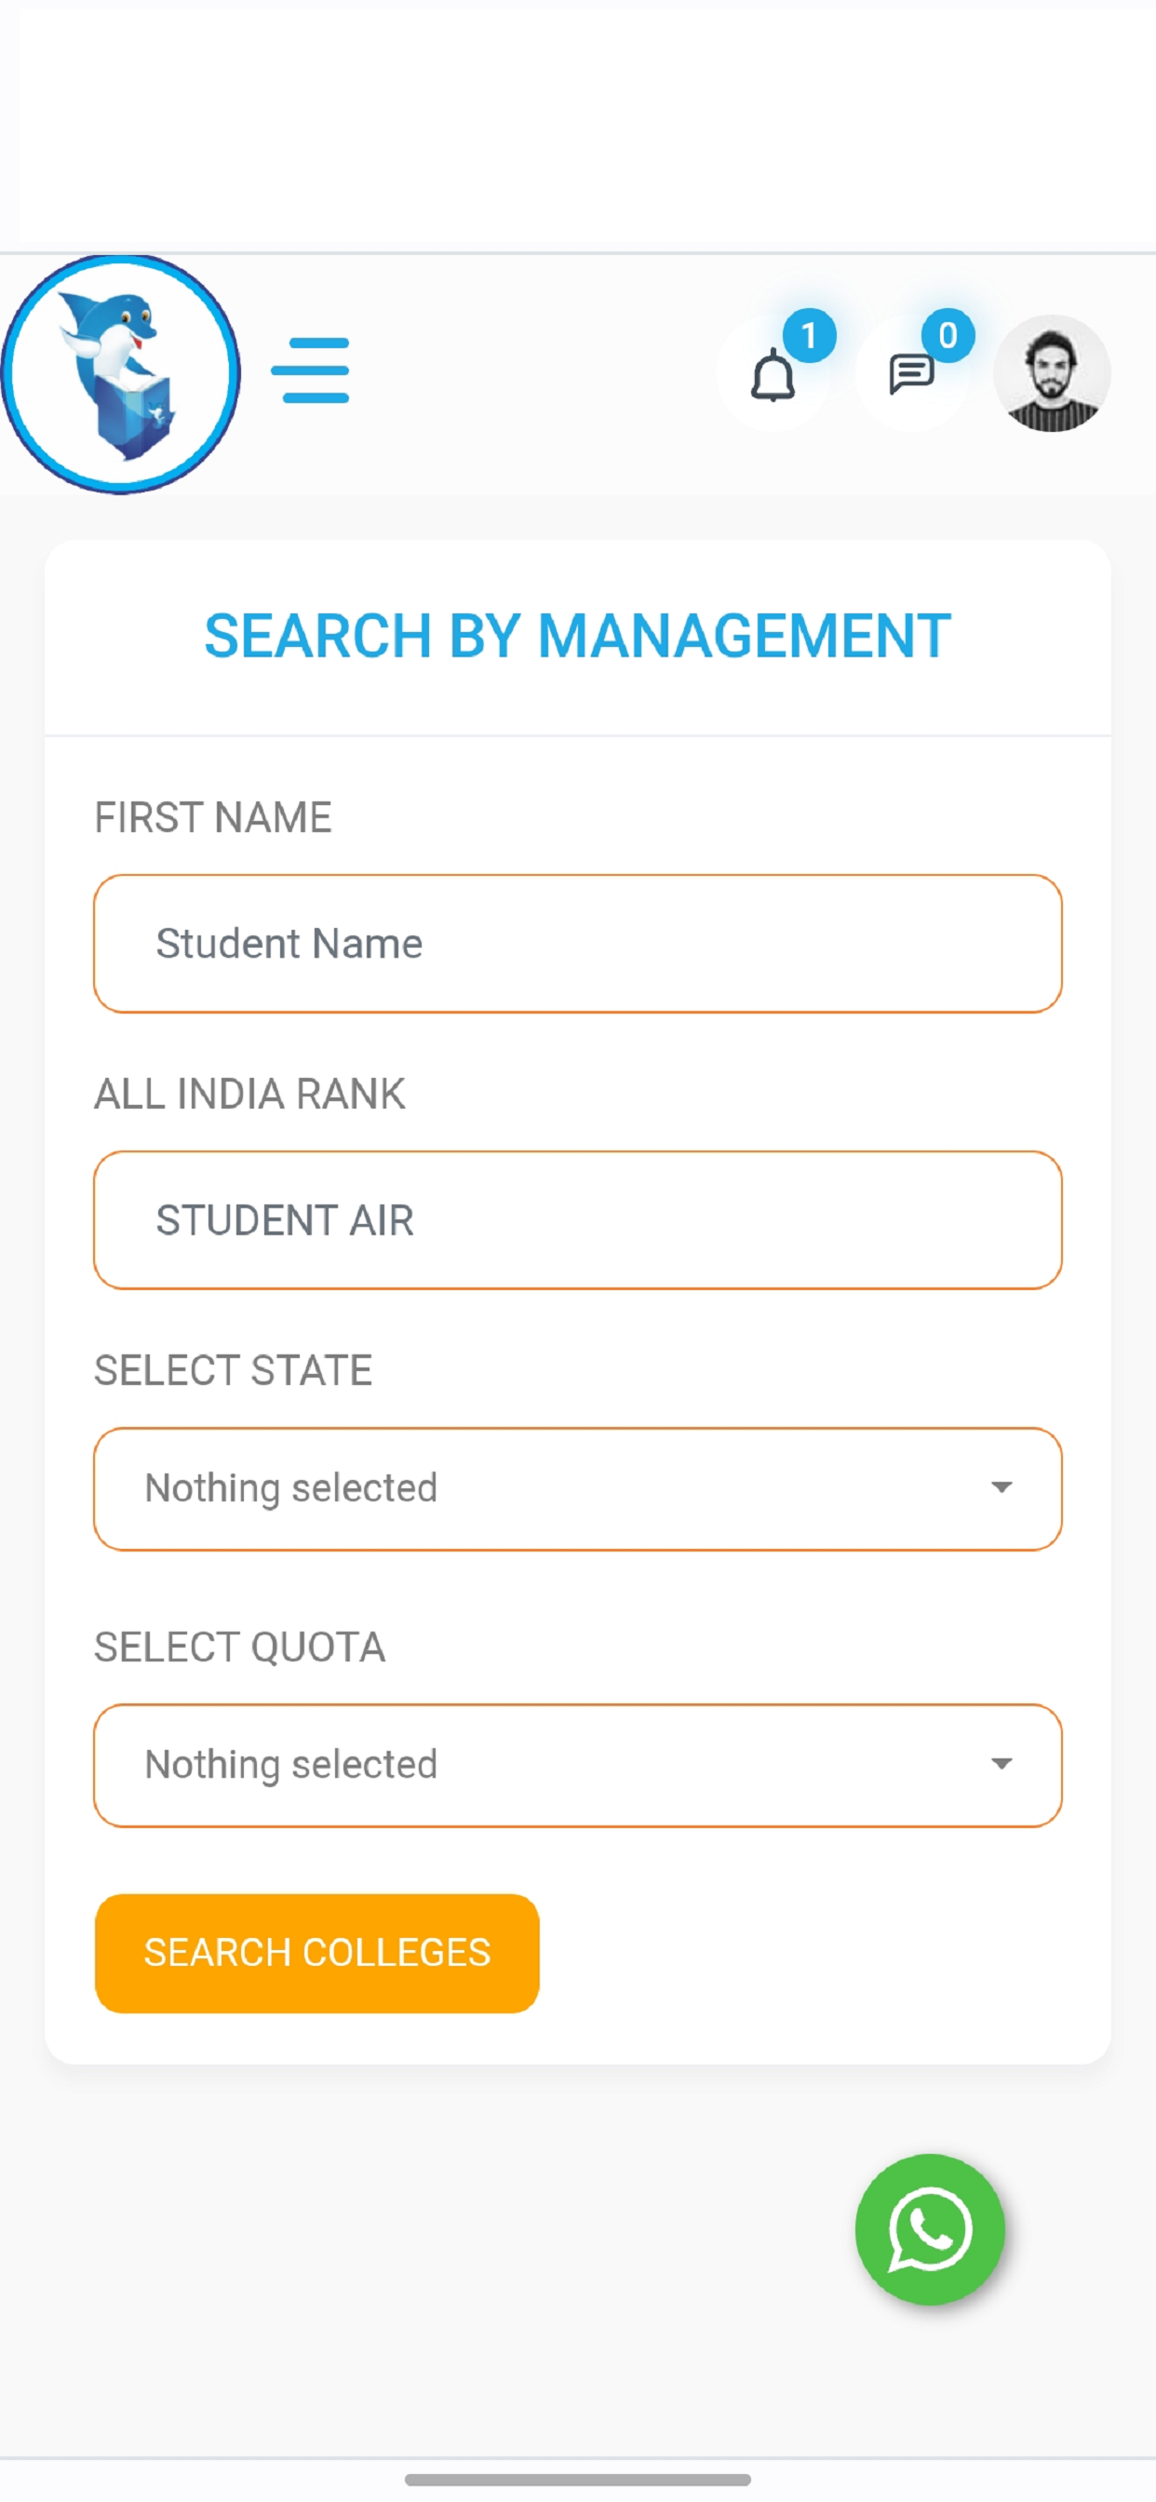The image size is (1156, 2502).
Task: Tap the bottom home gesture bar
Action: (x=578, y=2480)
